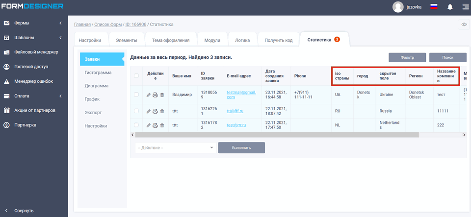Click the juzovka user avatar
This screenshot has height=217, width=471.
pyautogui.click(x=398, y=7)
